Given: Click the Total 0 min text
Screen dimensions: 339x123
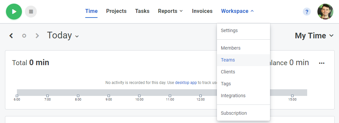Looking at the screenshot, I should (31, 63).
